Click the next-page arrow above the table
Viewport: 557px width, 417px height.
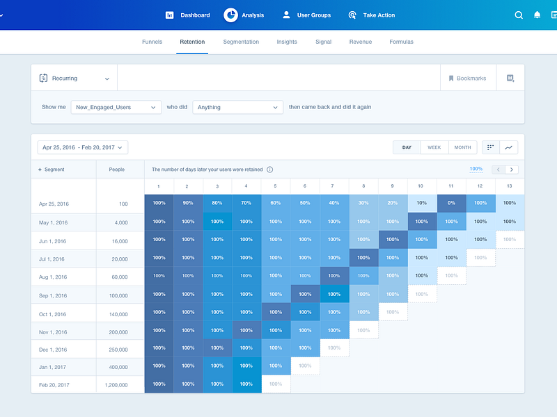coord(512,169)
